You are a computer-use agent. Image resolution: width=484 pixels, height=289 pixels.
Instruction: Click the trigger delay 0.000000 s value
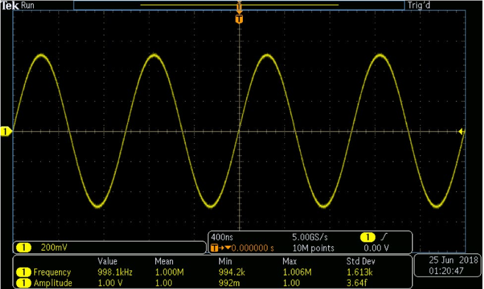pos(252,249)
